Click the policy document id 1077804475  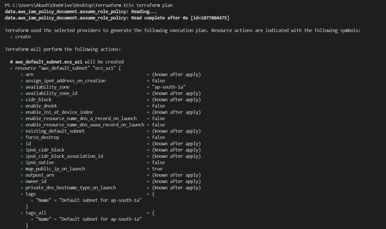click(x=214, y=18)
